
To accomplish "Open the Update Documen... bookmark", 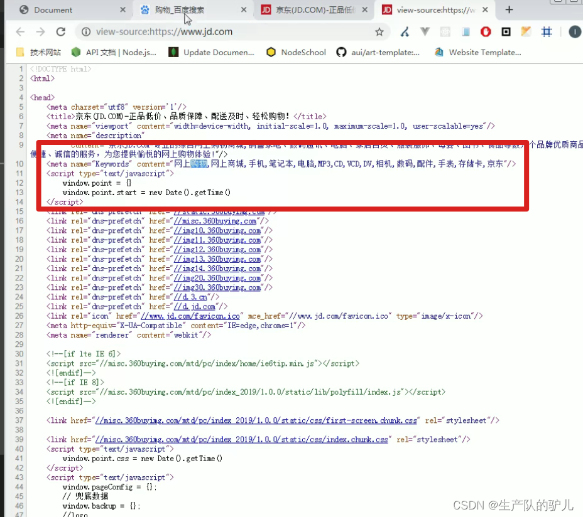I will (212, 52).
